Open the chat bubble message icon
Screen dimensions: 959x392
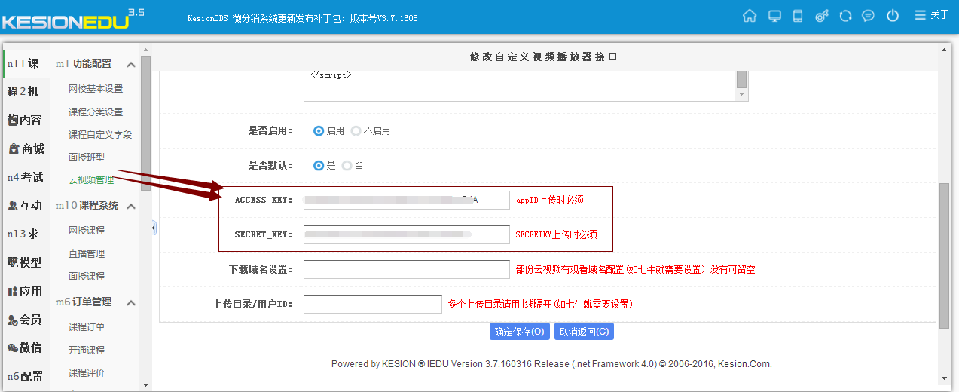pos(869,16)
